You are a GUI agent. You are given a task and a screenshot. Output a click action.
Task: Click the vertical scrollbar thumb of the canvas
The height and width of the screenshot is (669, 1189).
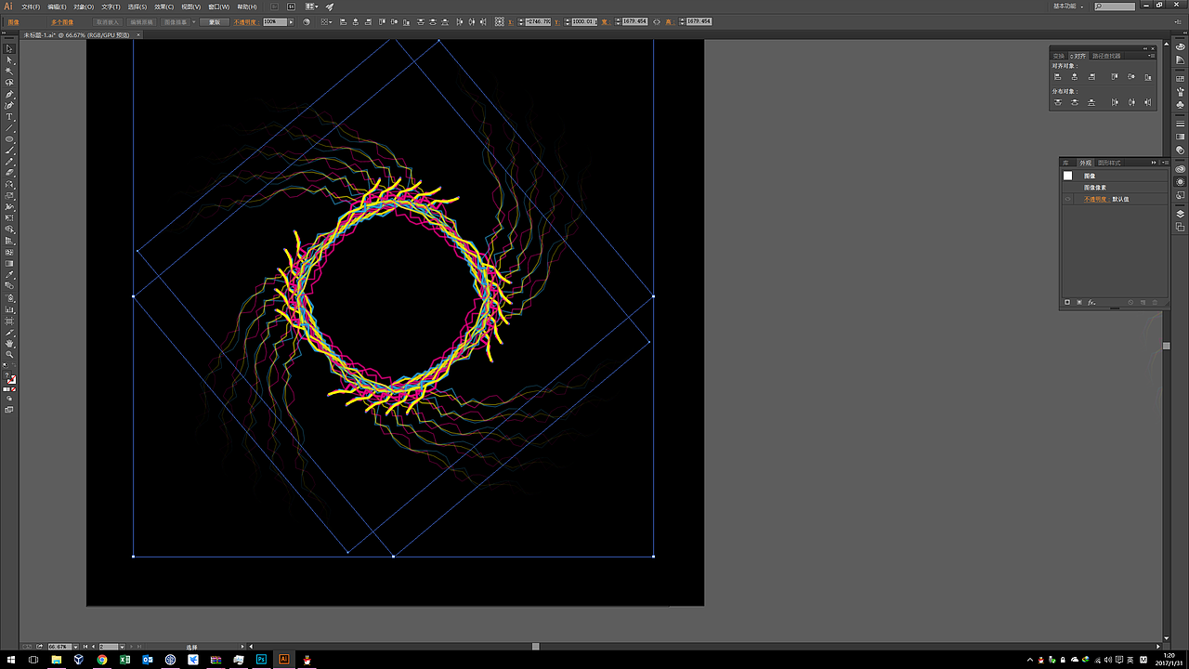[x=1167, y=346]
